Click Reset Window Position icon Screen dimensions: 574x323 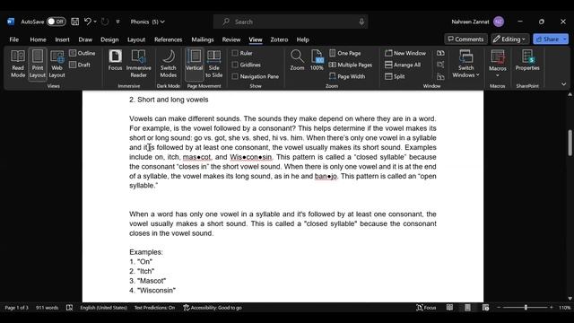[x=440, y=76]
